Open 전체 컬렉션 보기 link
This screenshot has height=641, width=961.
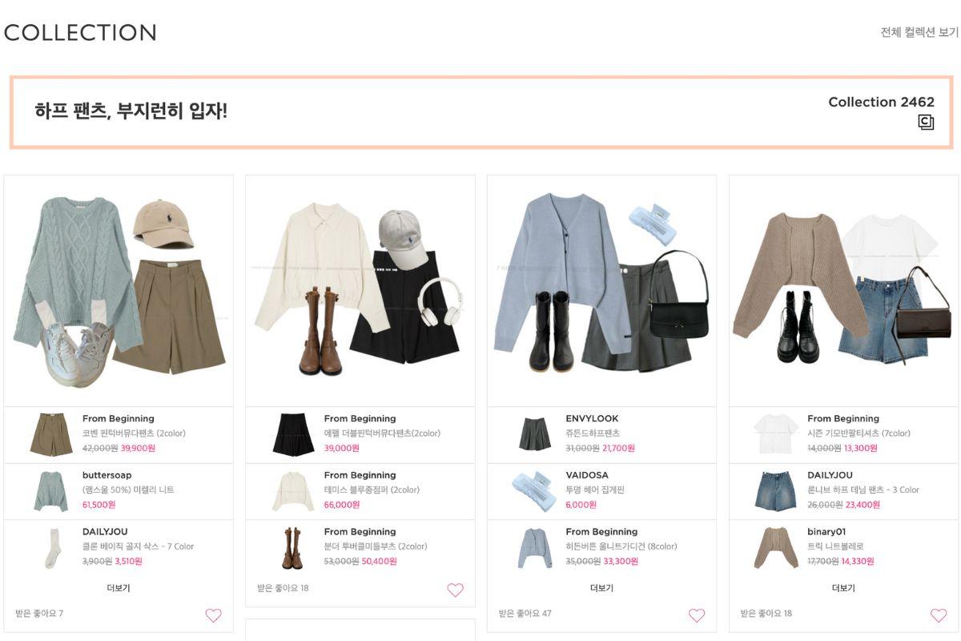919,32
